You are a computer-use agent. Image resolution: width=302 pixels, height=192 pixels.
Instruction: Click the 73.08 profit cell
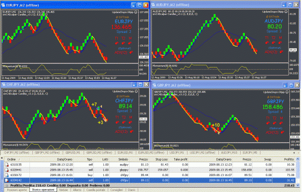coord(290,175)
